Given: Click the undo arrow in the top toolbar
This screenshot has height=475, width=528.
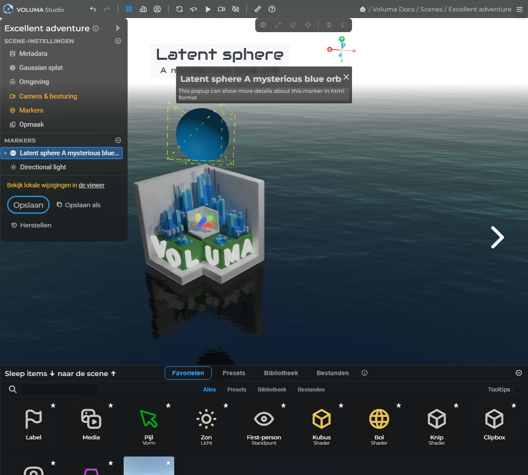Looking at the screenshot, I should tap(93, 9).
